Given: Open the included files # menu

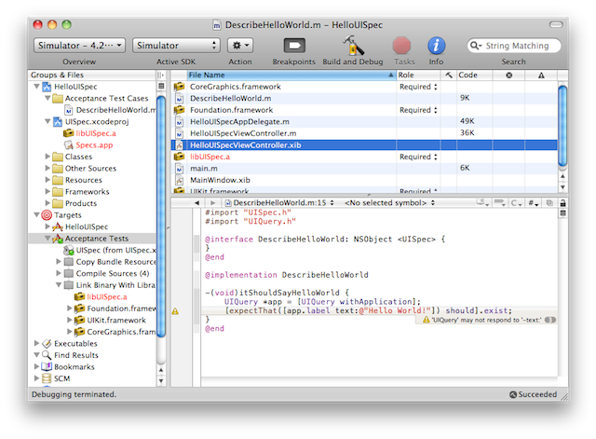Looking at the screenshot, I should pyautogui.click(x=534, y=203).
